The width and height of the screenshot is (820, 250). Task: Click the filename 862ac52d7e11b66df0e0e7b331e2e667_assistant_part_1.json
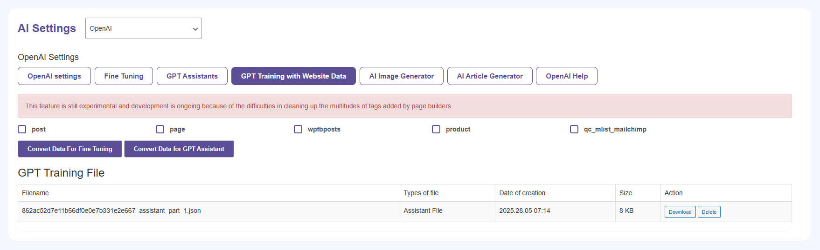point(111,211)
